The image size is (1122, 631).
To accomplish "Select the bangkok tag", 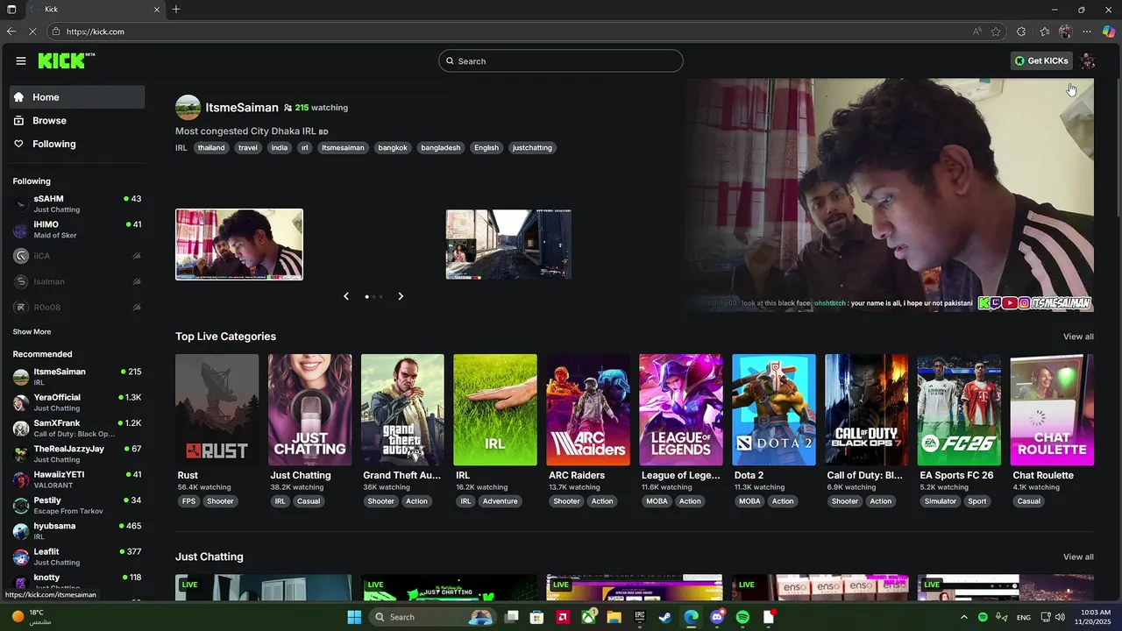I will [393, 147].
